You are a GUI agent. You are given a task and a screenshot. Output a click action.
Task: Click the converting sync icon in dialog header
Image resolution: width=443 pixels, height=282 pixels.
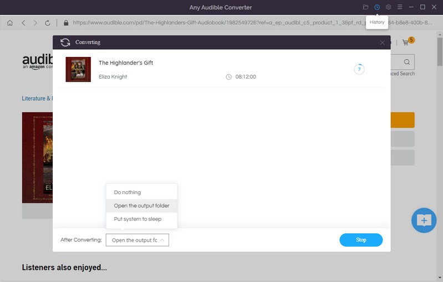click(65, 42)
